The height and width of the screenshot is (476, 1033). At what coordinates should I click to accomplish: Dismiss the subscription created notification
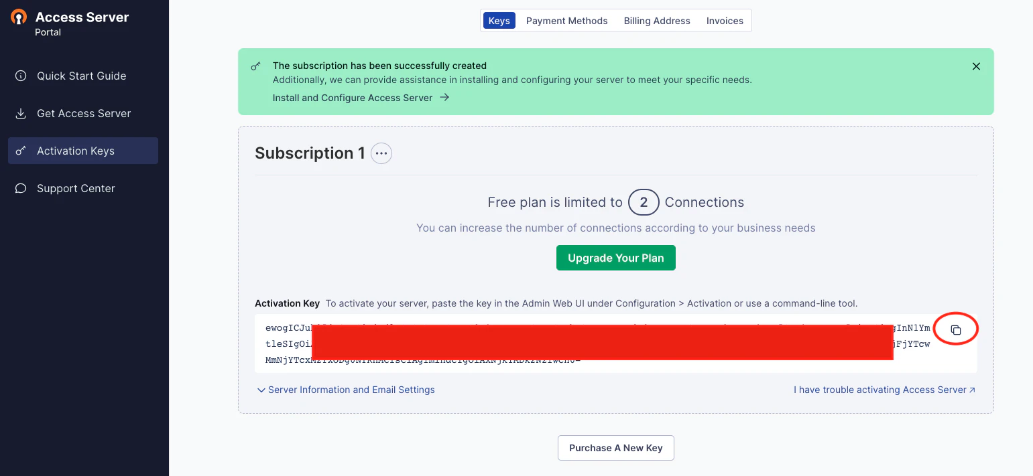coord(976,66)
